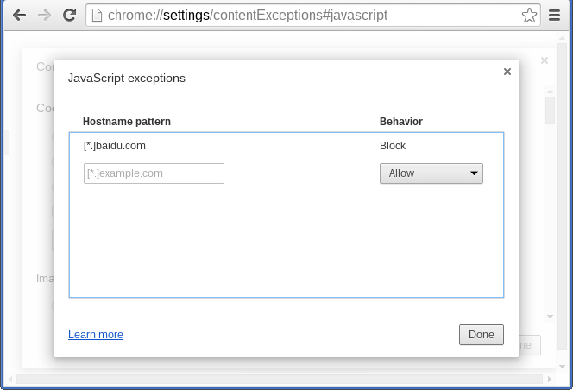The height and width of the screenshot is (390, 573).
Task: Click the chrome://settings address bar URL
Action: pos(248,16)
